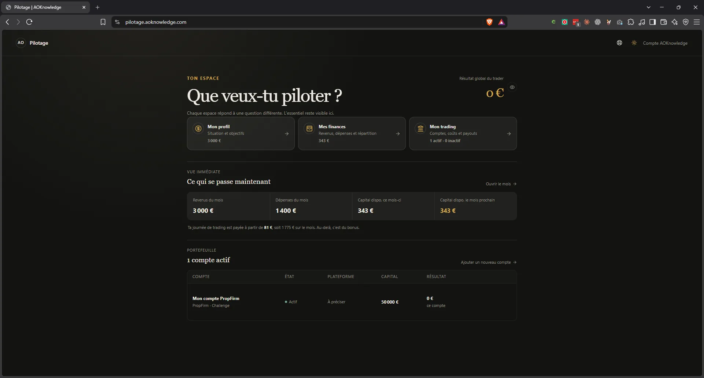Open the VPN shield icon
The width and height of the screenshot is (704, 378).
point(686,22)
